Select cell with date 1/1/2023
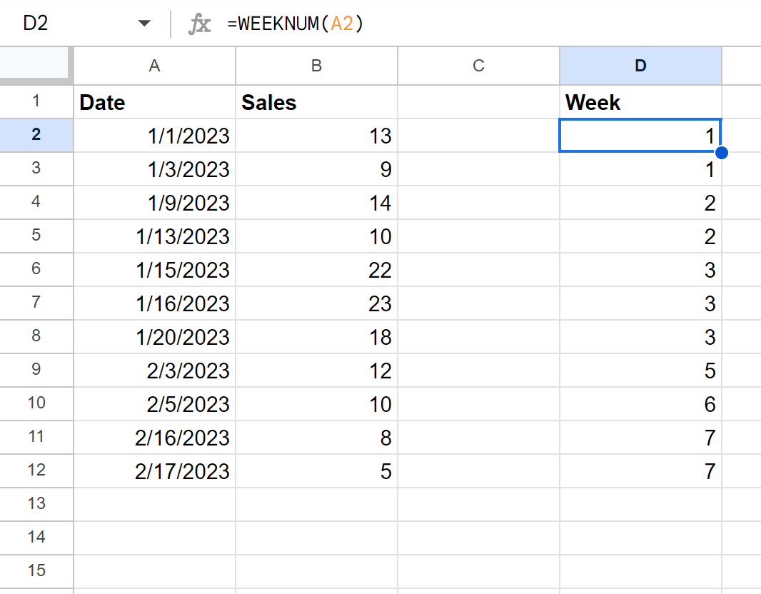761x594 pixels. (x=154, y=136)
